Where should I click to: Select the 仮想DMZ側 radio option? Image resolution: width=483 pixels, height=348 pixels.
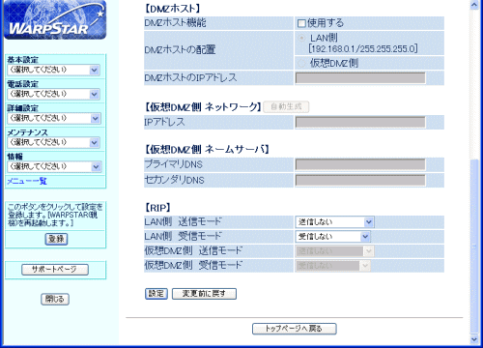point(301,63)
